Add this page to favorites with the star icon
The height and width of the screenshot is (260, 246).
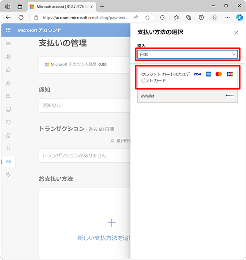tap(147, 17)
